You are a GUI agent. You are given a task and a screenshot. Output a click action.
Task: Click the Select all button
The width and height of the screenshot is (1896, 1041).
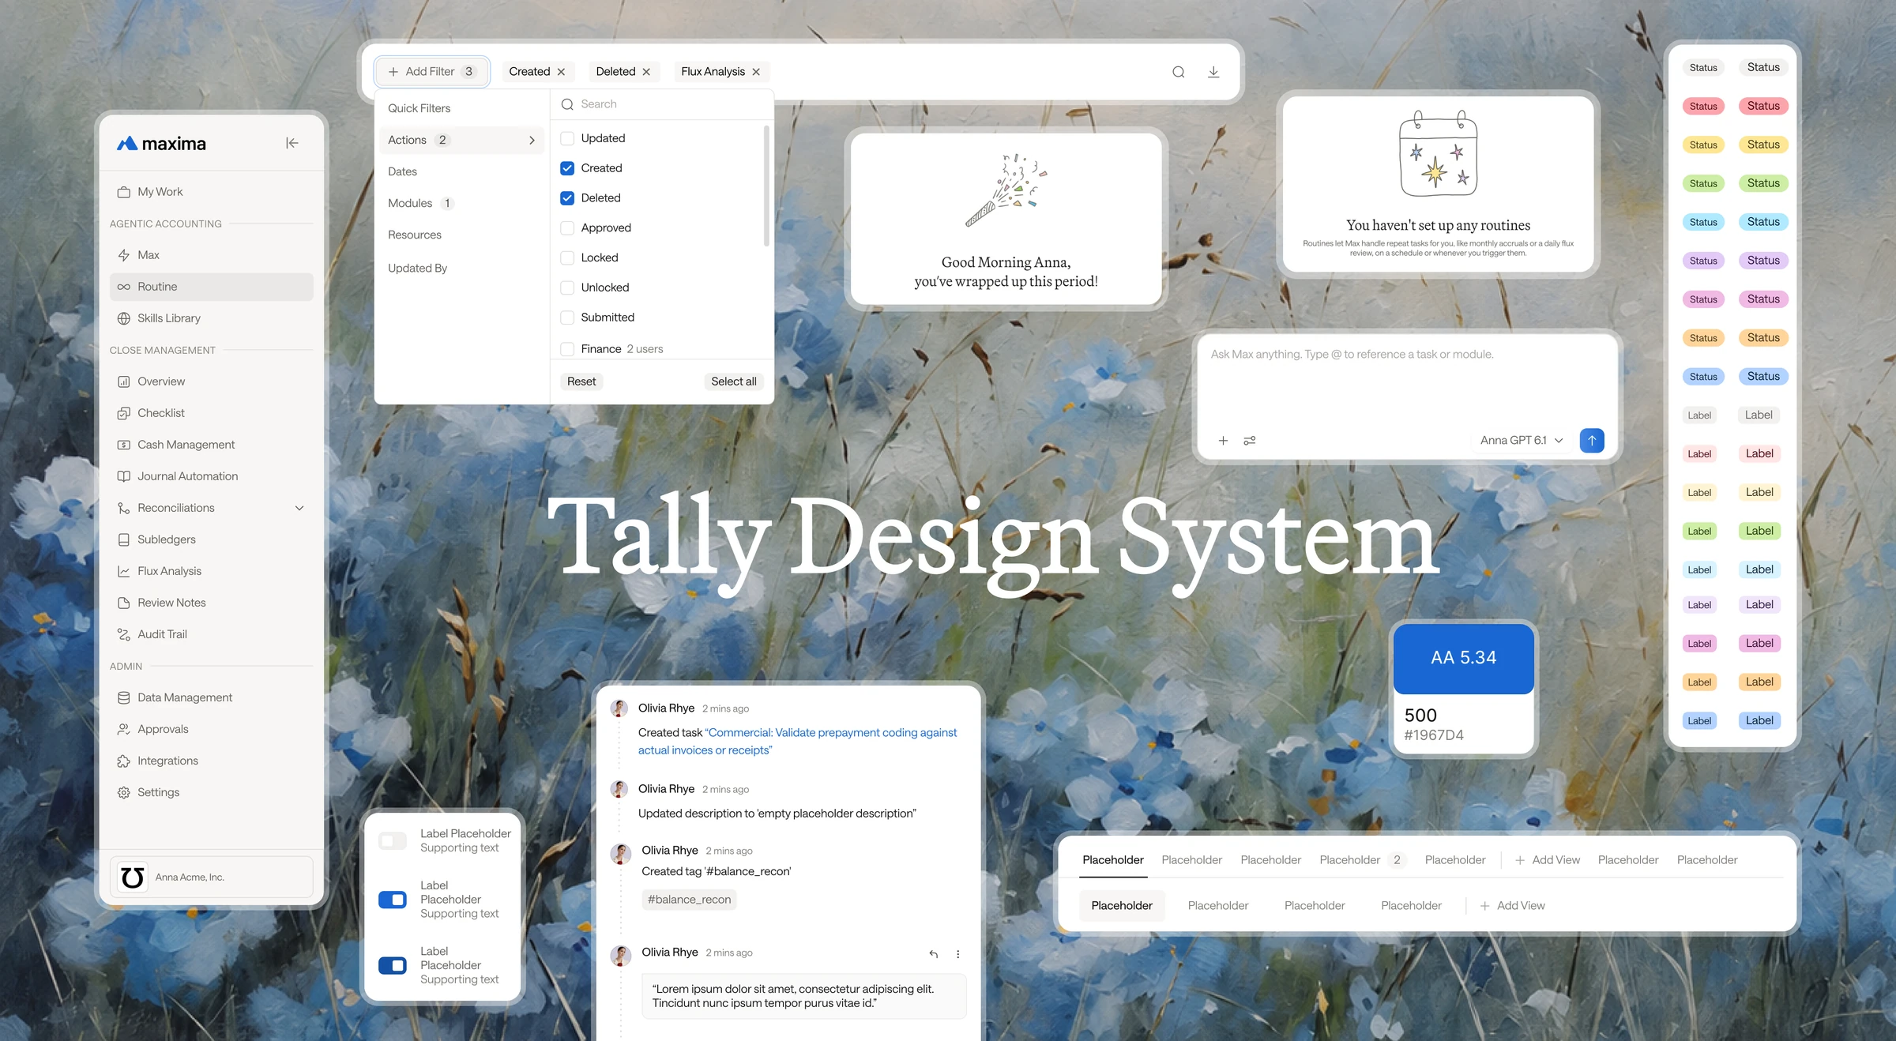click(734, 381)
